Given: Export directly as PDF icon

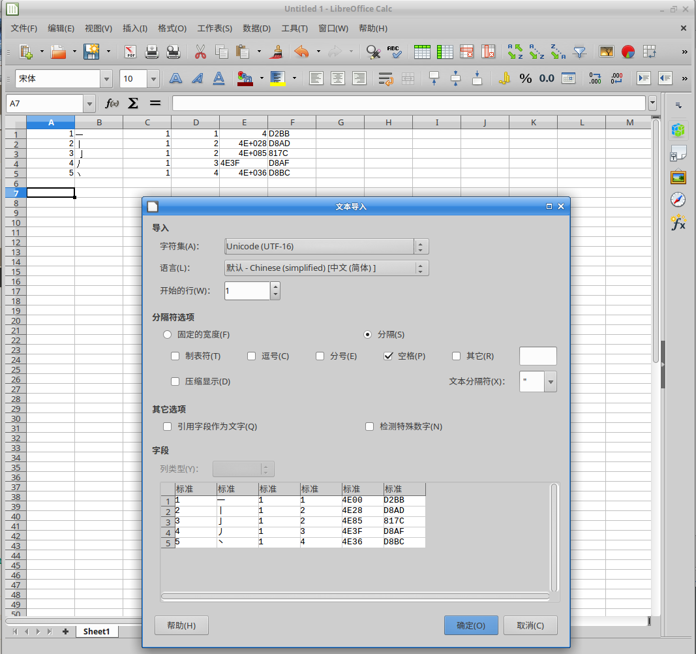Looking at the screenshot, I should [130, 52].
